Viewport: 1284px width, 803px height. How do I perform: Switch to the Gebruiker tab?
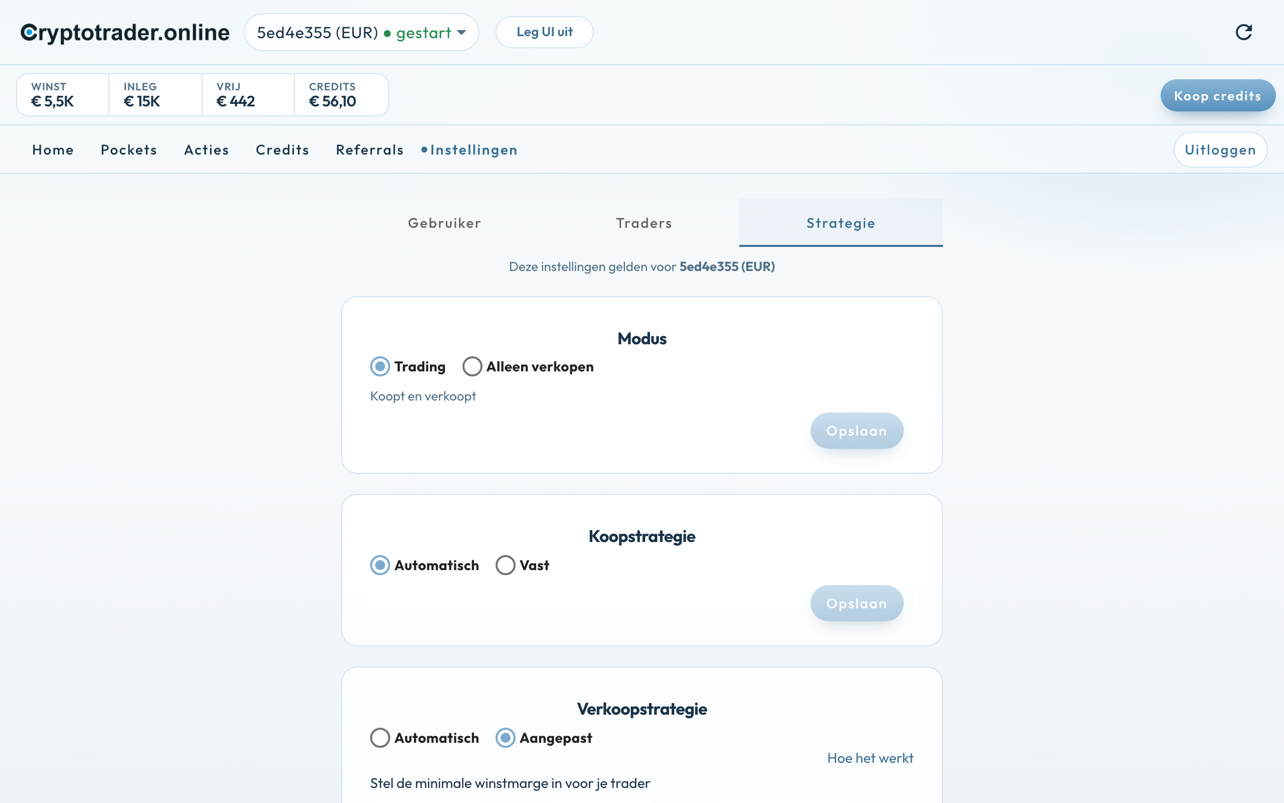point(444,223)
